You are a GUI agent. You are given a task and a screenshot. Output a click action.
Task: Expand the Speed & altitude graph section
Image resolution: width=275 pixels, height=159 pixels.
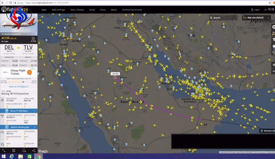coord(19,127)
